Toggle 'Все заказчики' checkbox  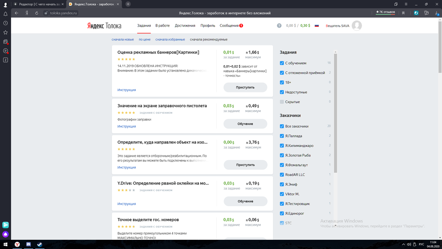pos(282,126)
